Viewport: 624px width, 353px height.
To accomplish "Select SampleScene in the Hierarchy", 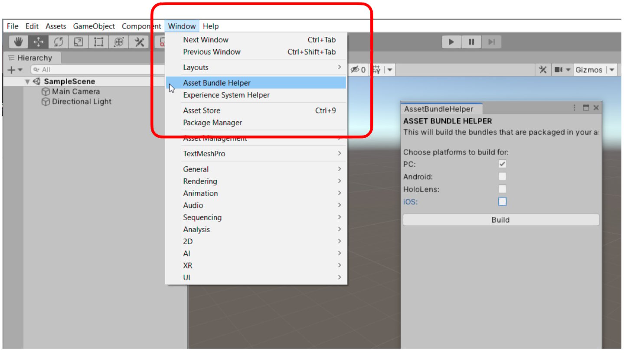I will 69,81.
